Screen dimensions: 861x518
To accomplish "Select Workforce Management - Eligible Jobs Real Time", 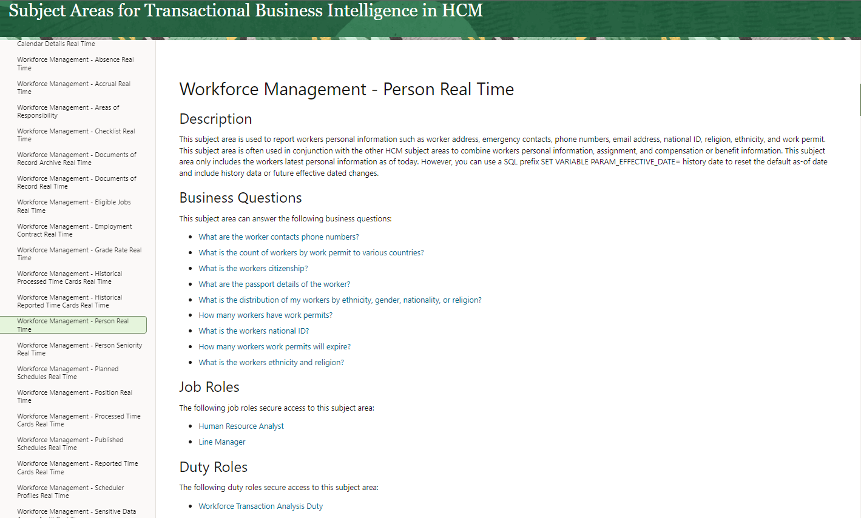I will 73,206.
